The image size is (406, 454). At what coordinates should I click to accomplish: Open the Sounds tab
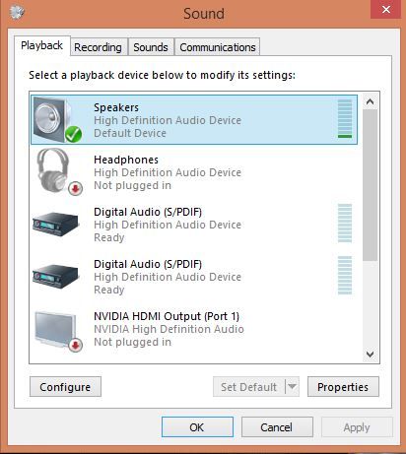pos(151,47)
